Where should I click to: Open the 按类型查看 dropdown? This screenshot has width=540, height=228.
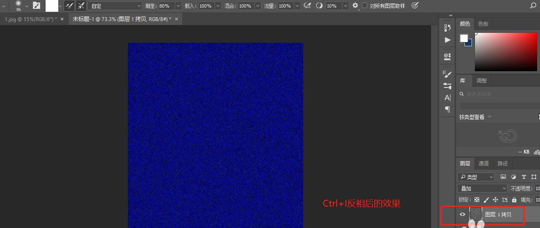point(476,117)
